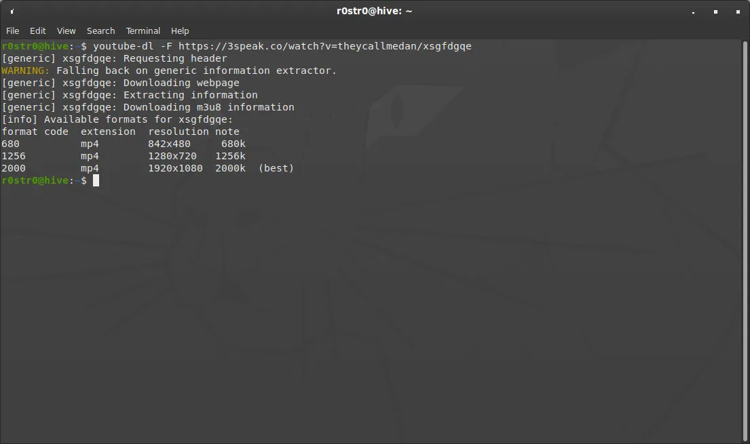Close the terminal window
This screenshot has width=750, height=444.
tap(738, 12)
